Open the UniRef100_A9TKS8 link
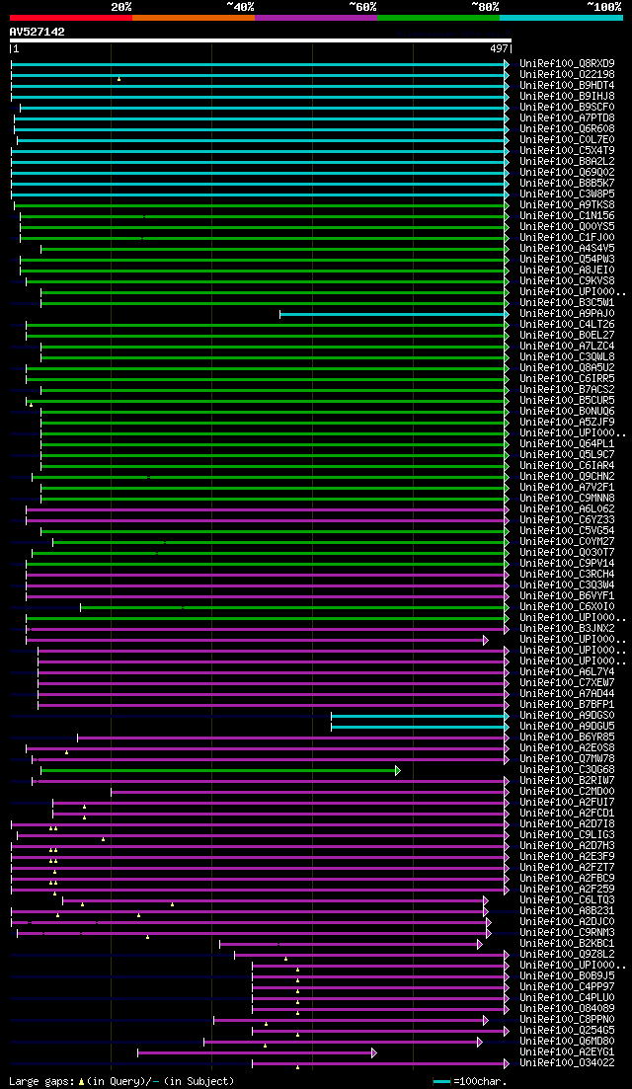Viewport: 632px width, 1089px height. pos(567,205)
